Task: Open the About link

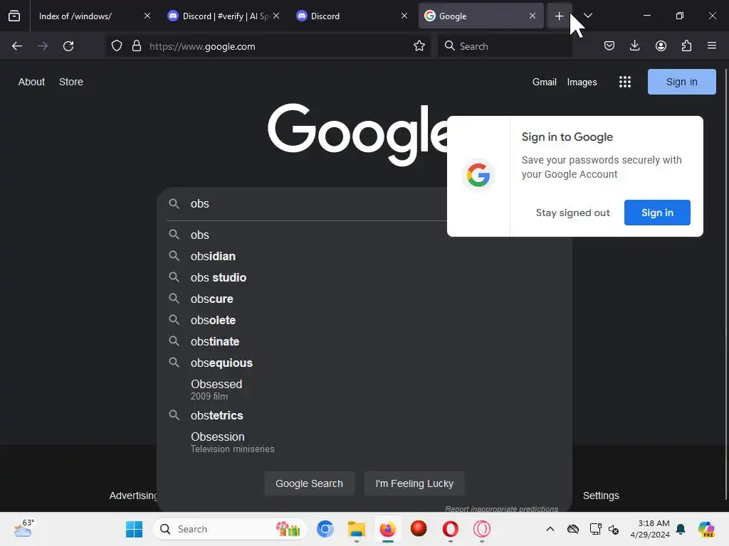Action: point(31,82)
